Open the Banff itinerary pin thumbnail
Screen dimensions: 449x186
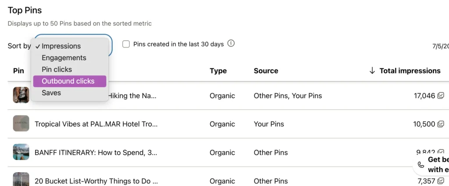coord(21,152)
